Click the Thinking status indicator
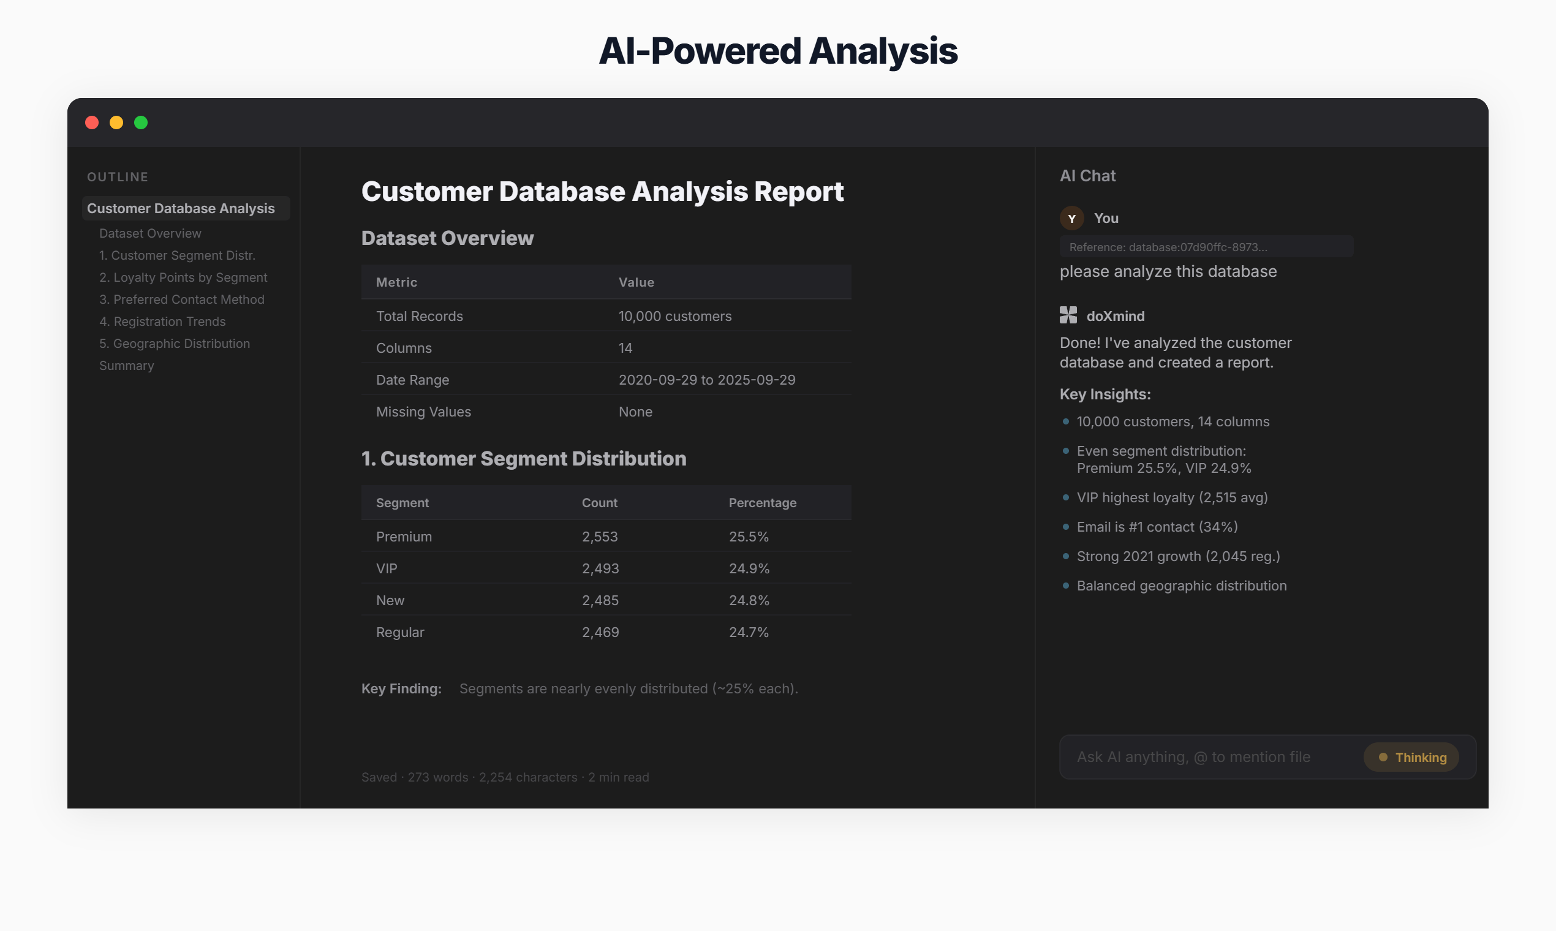1556x931 pixels. point(1411,757)
